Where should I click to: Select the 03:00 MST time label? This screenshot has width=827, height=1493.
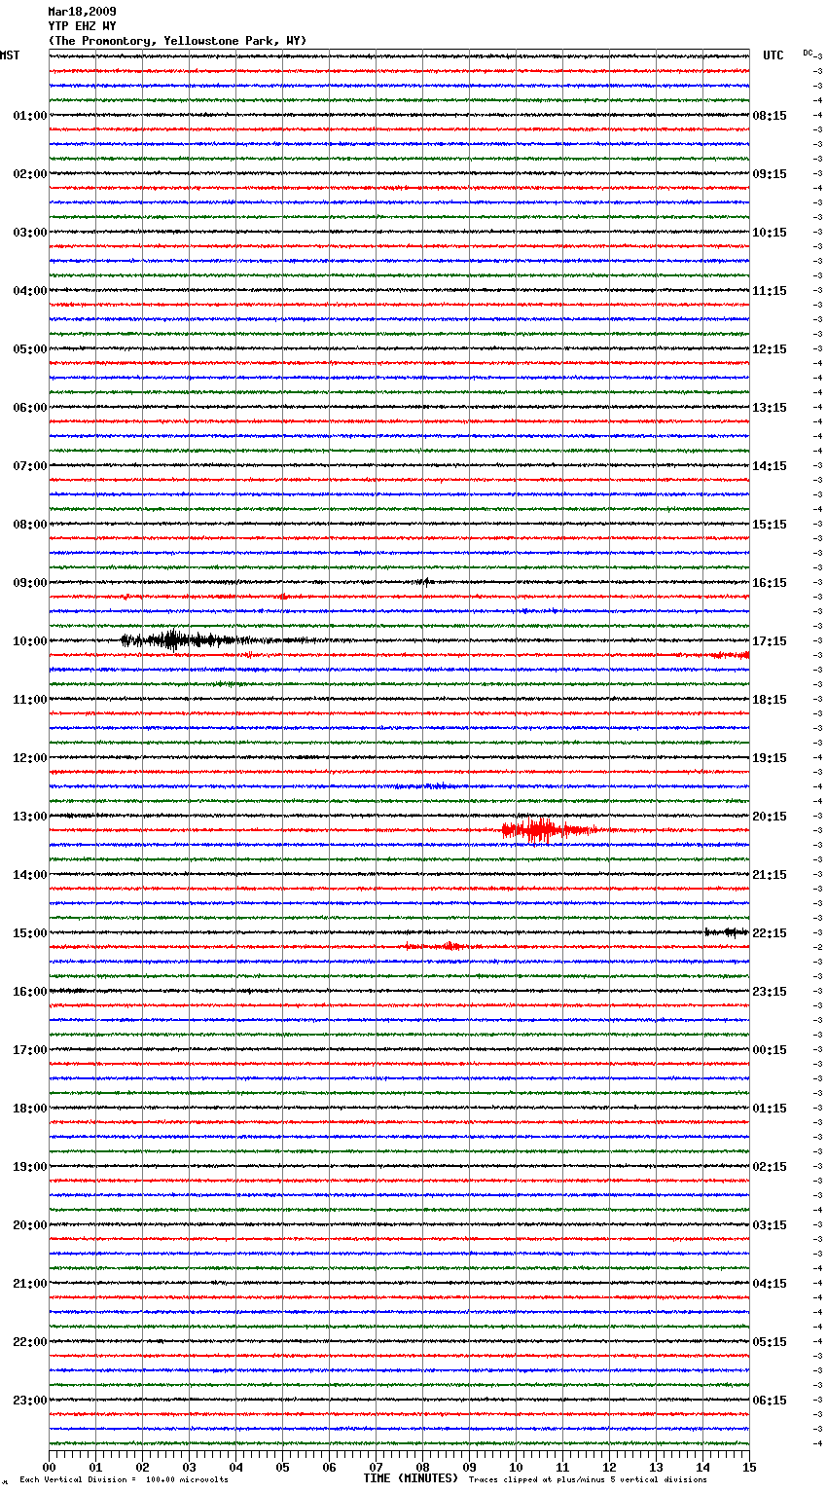coord(29,233)
